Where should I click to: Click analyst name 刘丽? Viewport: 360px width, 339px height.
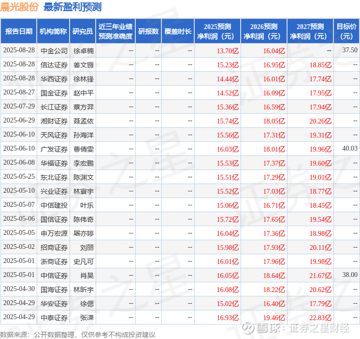point(87,247)
